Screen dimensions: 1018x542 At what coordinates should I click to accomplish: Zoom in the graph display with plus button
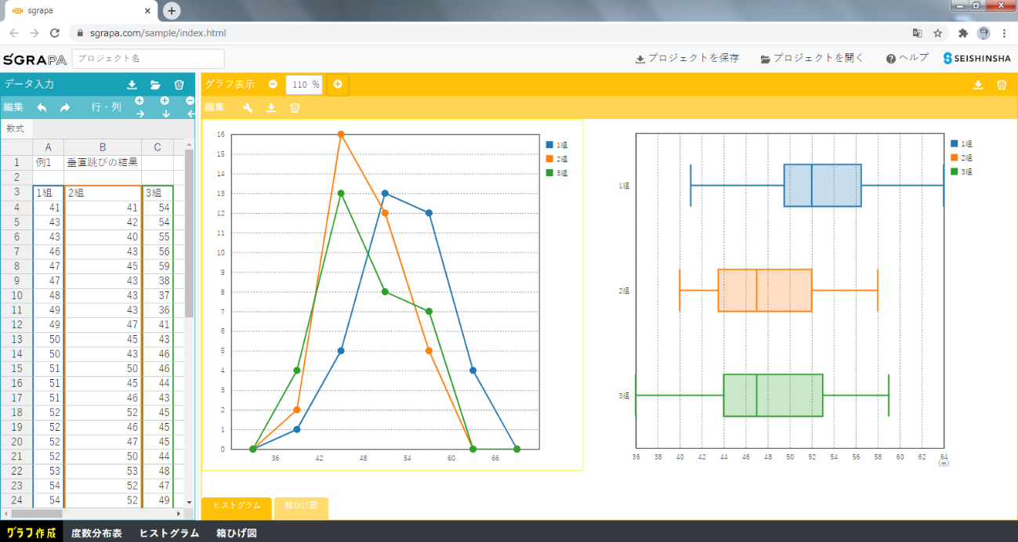click(x=338, y=85)
